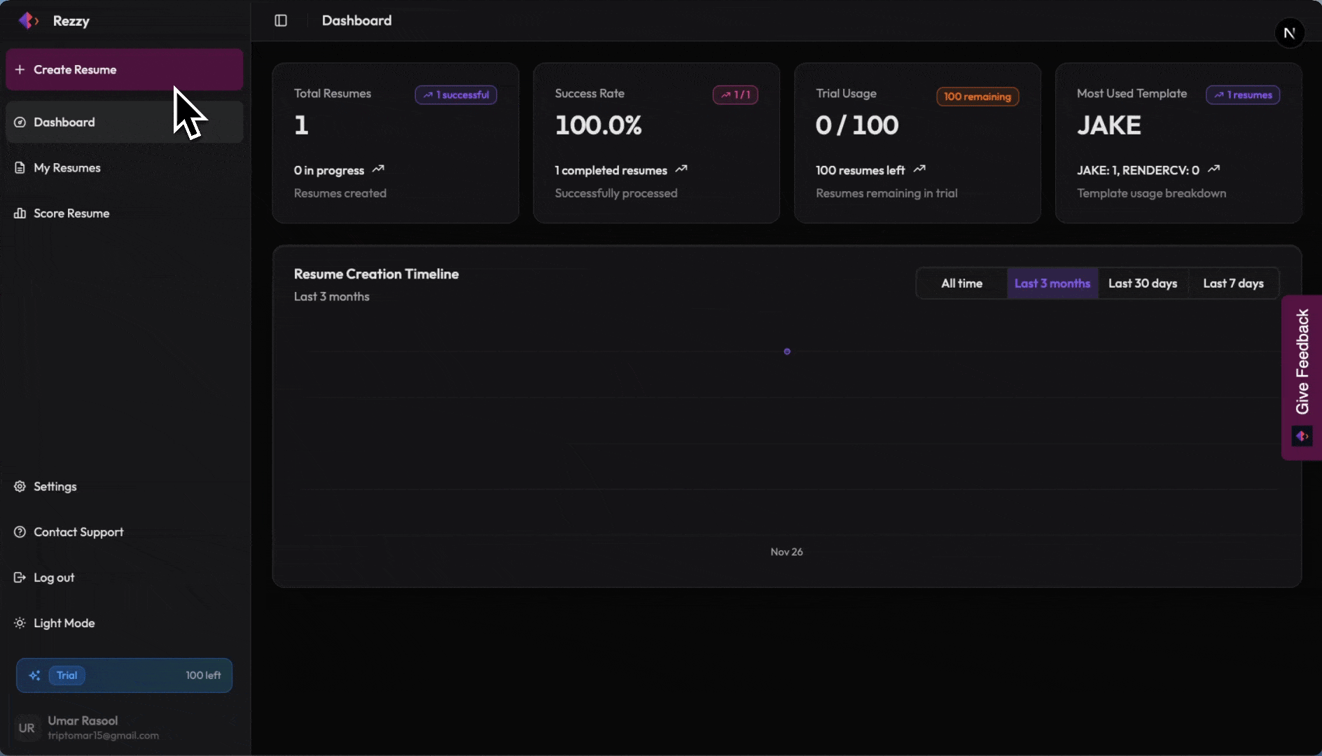The height and width of the screenshot is (756, 1322).
Task: Click the Log out icon
Action: point(20,577)
